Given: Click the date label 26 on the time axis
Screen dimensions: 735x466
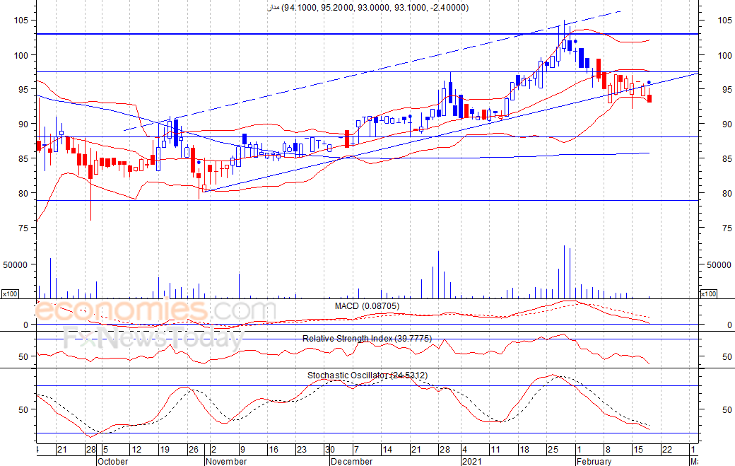Looking at the screenshot, I should tap(193, 450).
